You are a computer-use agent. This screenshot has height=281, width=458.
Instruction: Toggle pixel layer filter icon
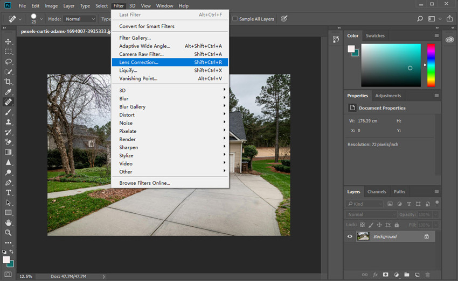click(x=390, y=204)
